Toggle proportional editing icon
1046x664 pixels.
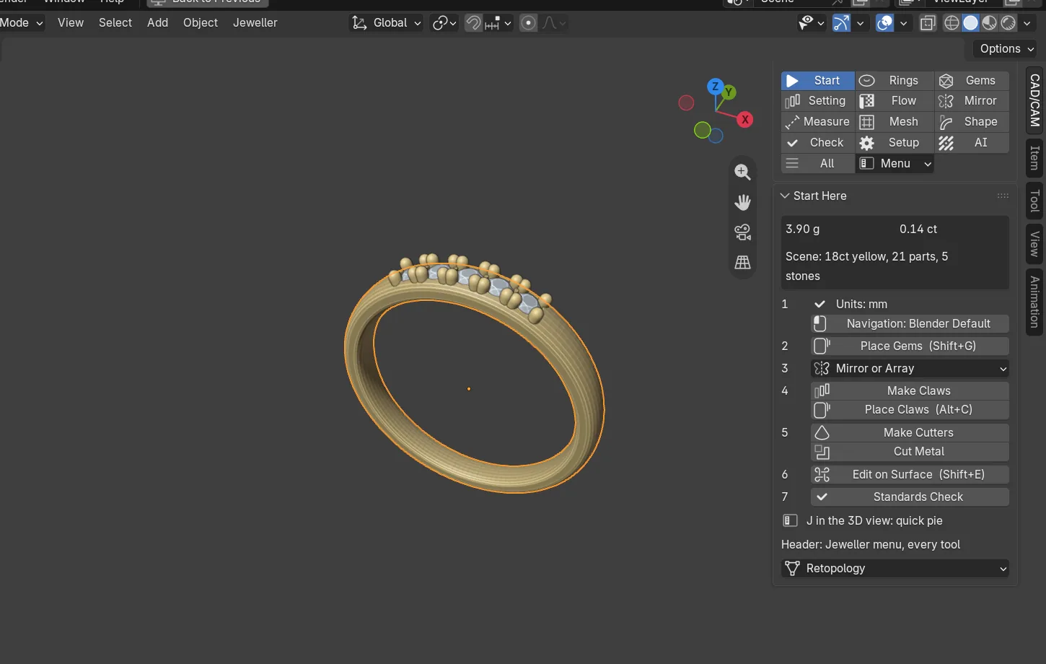pyautogui.click(x=528, y=23)
